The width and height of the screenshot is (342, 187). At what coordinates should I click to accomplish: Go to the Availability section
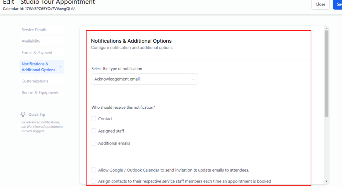(x=31, y=41)
